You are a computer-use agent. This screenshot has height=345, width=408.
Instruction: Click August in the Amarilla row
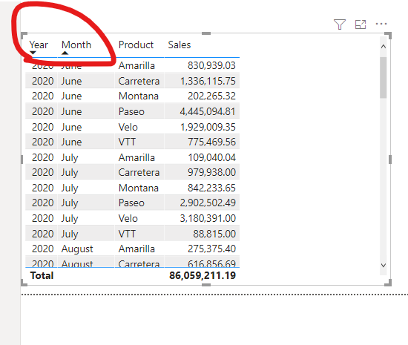pyautogui.click(x=77, y=249)
